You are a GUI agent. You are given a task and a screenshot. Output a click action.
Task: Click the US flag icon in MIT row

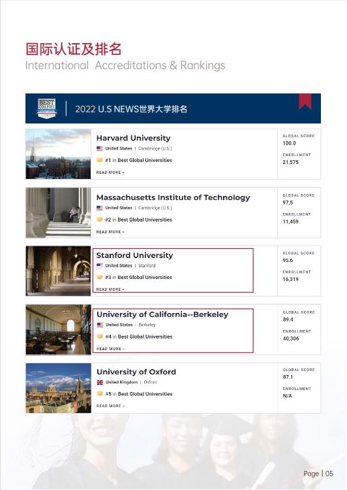(100, 208)
